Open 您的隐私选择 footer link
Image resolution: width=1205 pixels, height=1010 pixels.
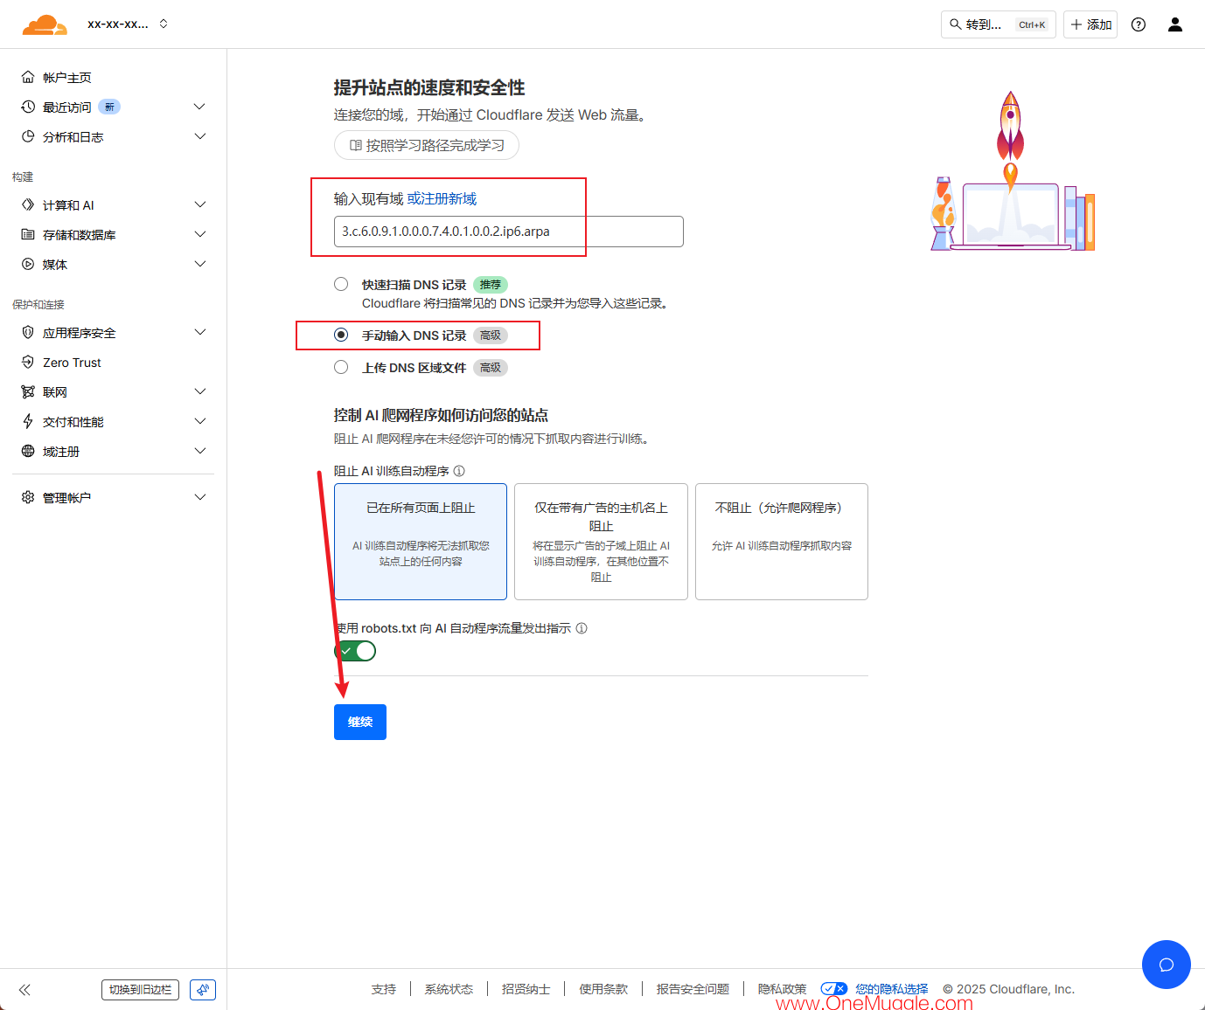click(x=892, y=989)
